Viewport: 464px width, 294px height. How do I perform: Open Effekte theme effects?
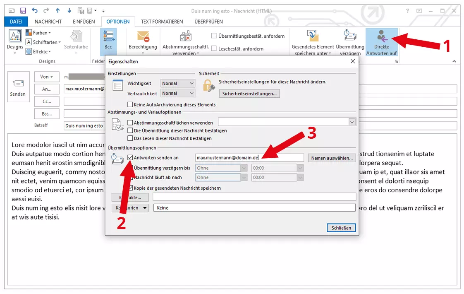38,52
